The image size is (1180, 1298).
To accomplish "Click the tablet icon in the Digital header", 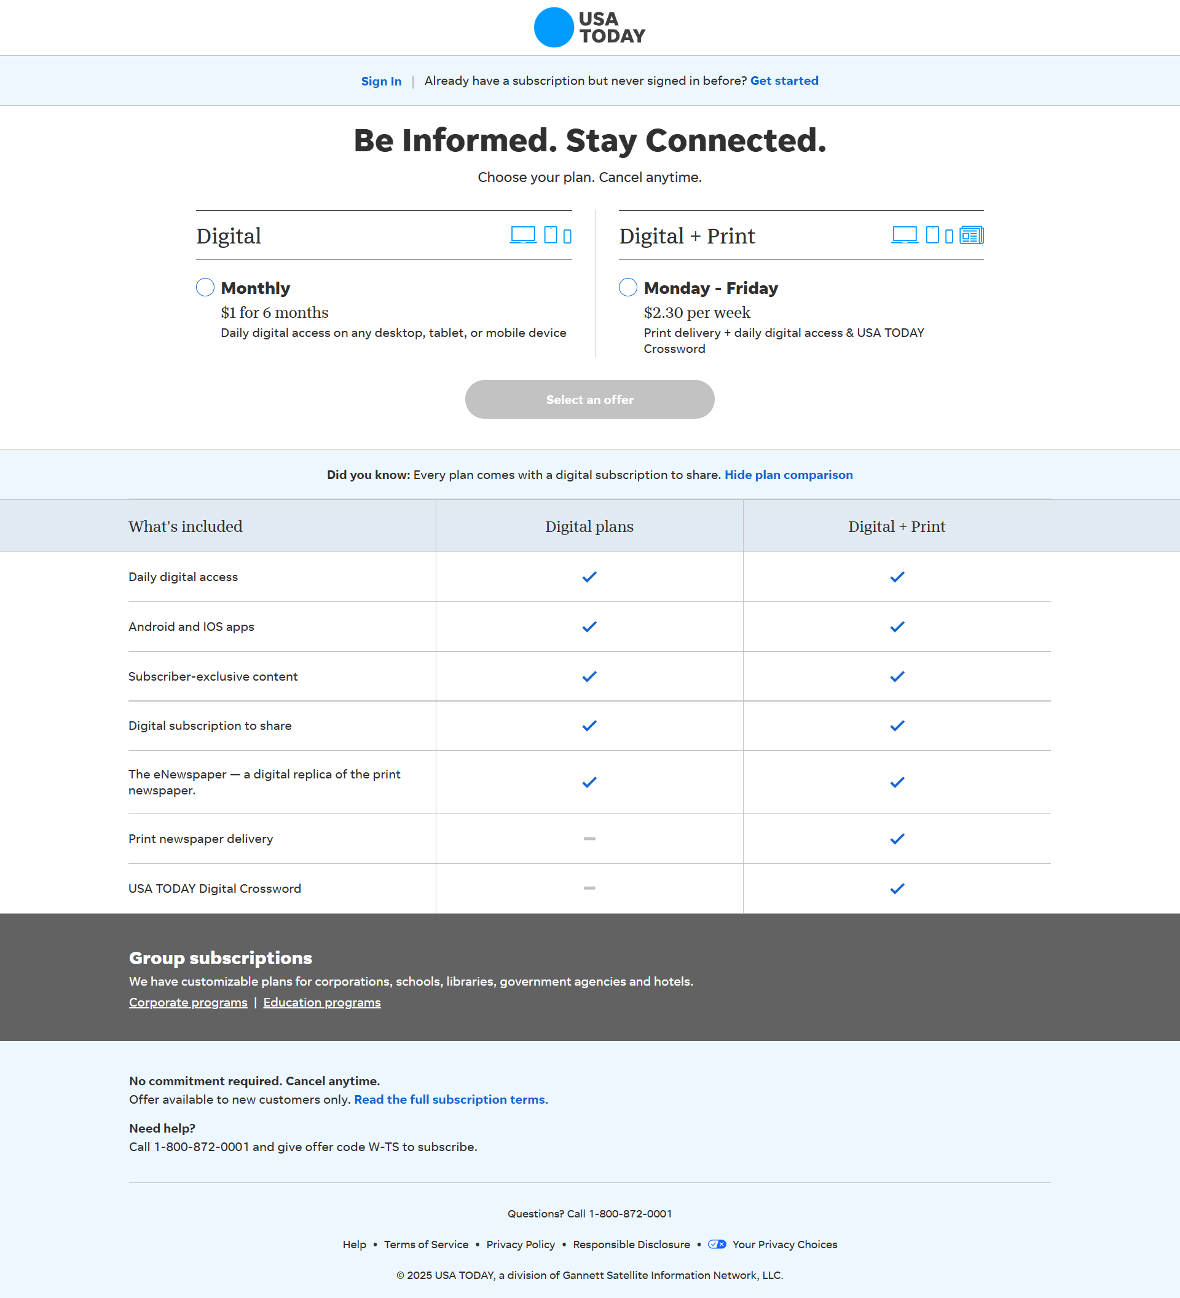I will (x=551, y=235).
